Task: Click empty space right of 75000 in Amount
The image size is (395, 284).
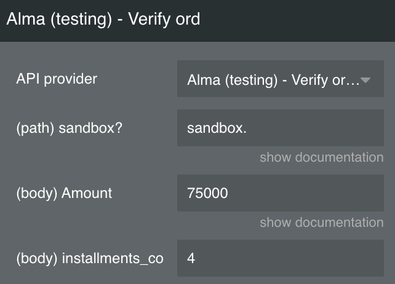Action: [305, 193]
